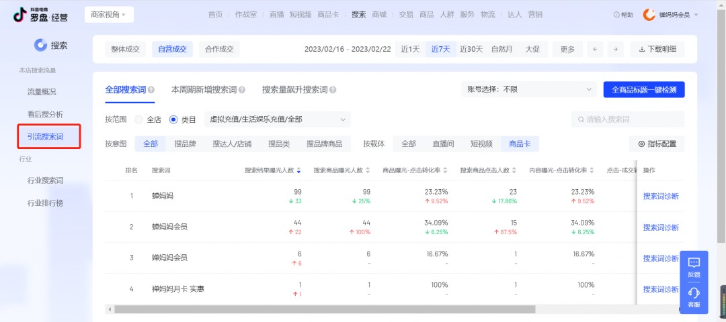The height and width of the screenshot is (322, 726).
Task: Sort by 商品曝光-点击转化率 column arrows
Action: (446, 170)
